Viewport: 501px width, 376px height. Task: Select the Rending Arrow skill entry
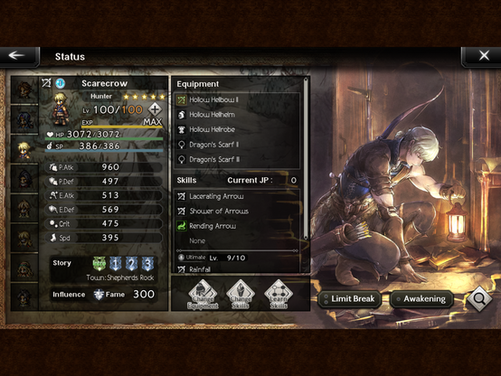click(x=237, y=226)
